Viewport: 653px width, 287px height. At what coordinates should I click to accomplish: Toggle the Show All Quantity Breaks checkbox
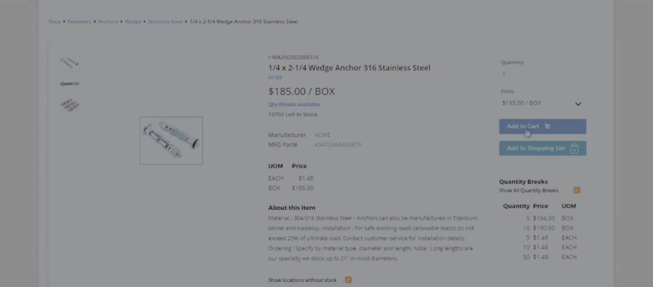point(577,190)
